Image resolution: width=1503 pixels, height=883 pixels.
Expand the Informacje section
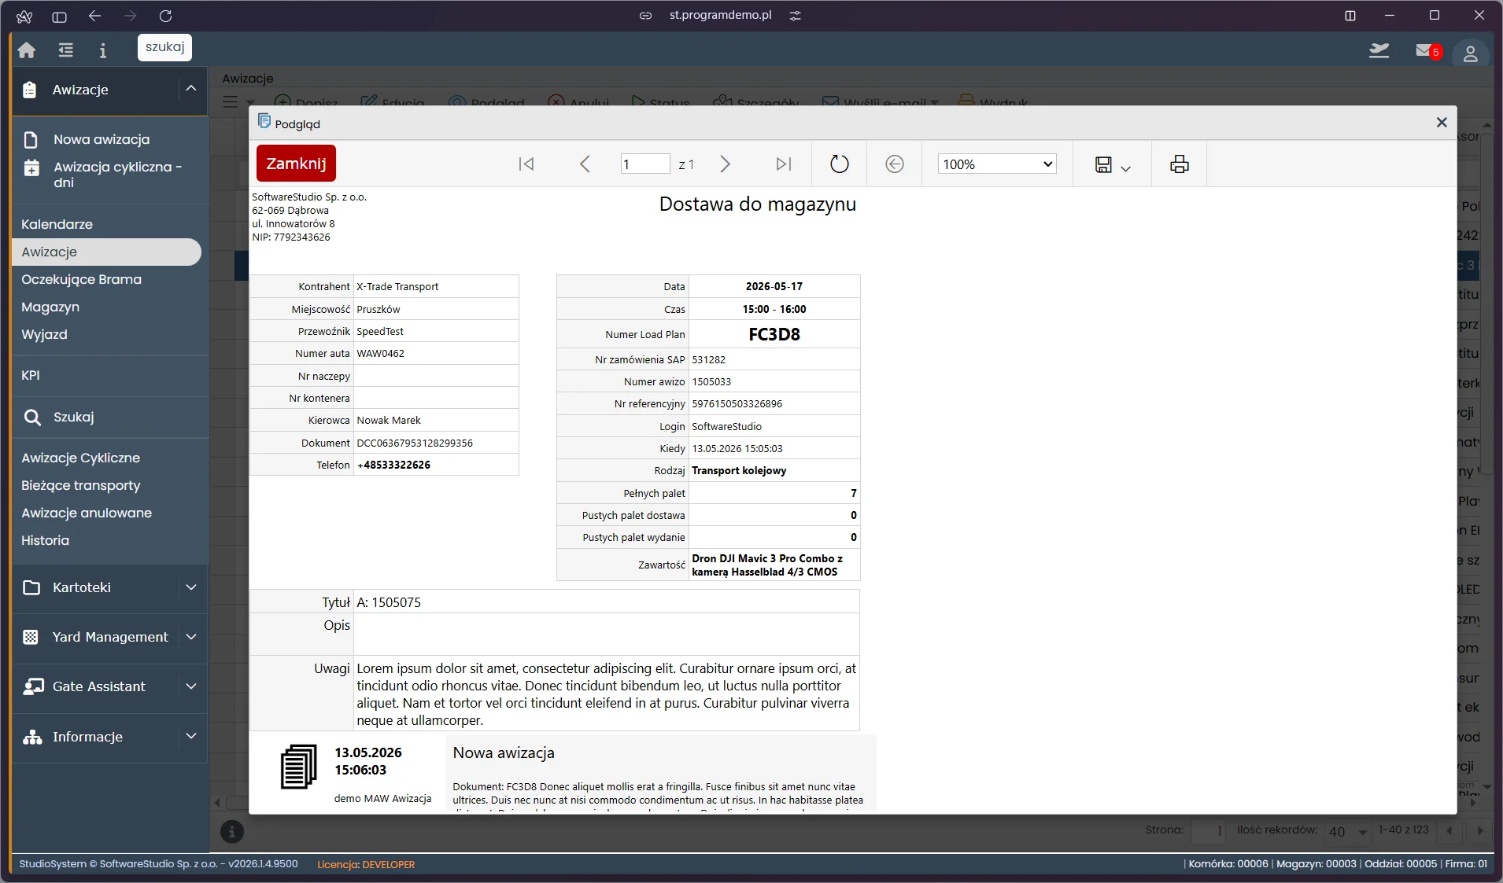(191, 736)
